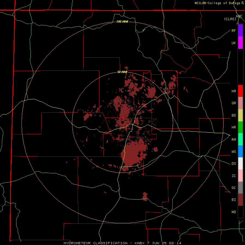Click the 50 NMI range ring label
Viewport: 245px width, 245px height.
tap(122, 72)
